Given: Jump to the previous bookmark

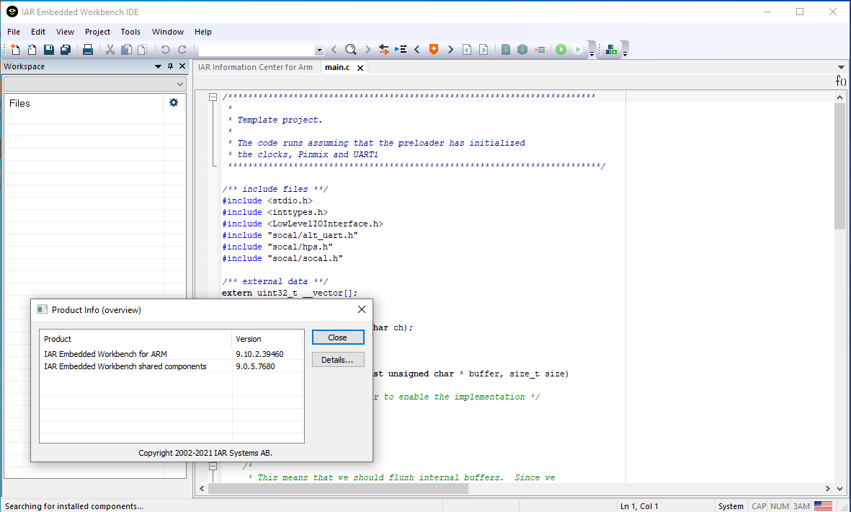Looking at the screenshot, I should [416, 50].
